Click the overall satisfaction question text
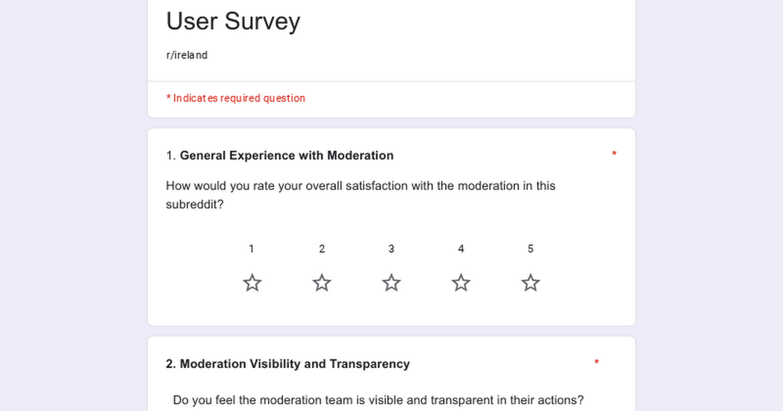Viewport: 783px width, 411px height. click(361, 195)
